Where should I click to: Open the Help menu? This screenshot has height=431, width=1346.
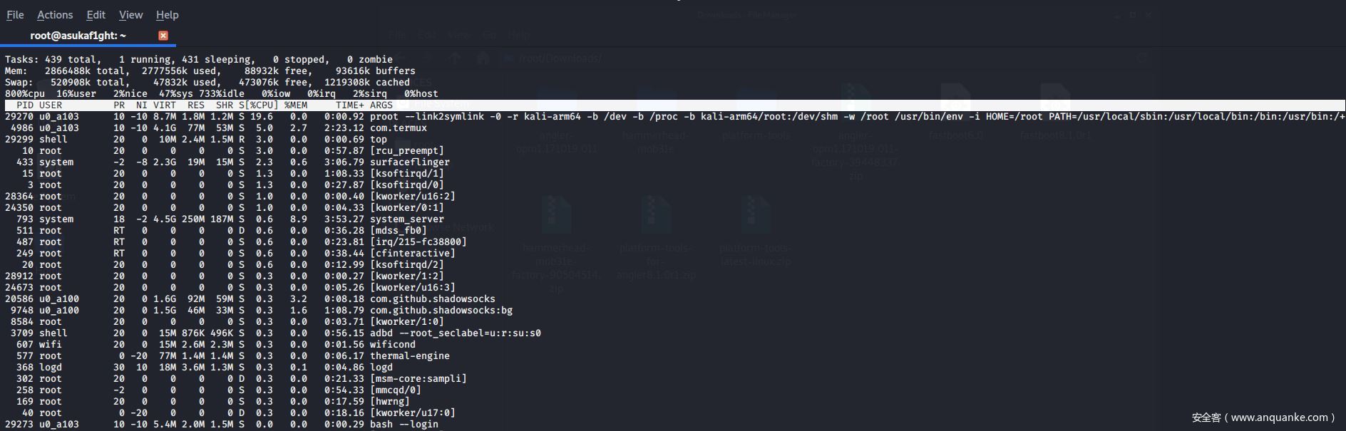click(168, 15)
